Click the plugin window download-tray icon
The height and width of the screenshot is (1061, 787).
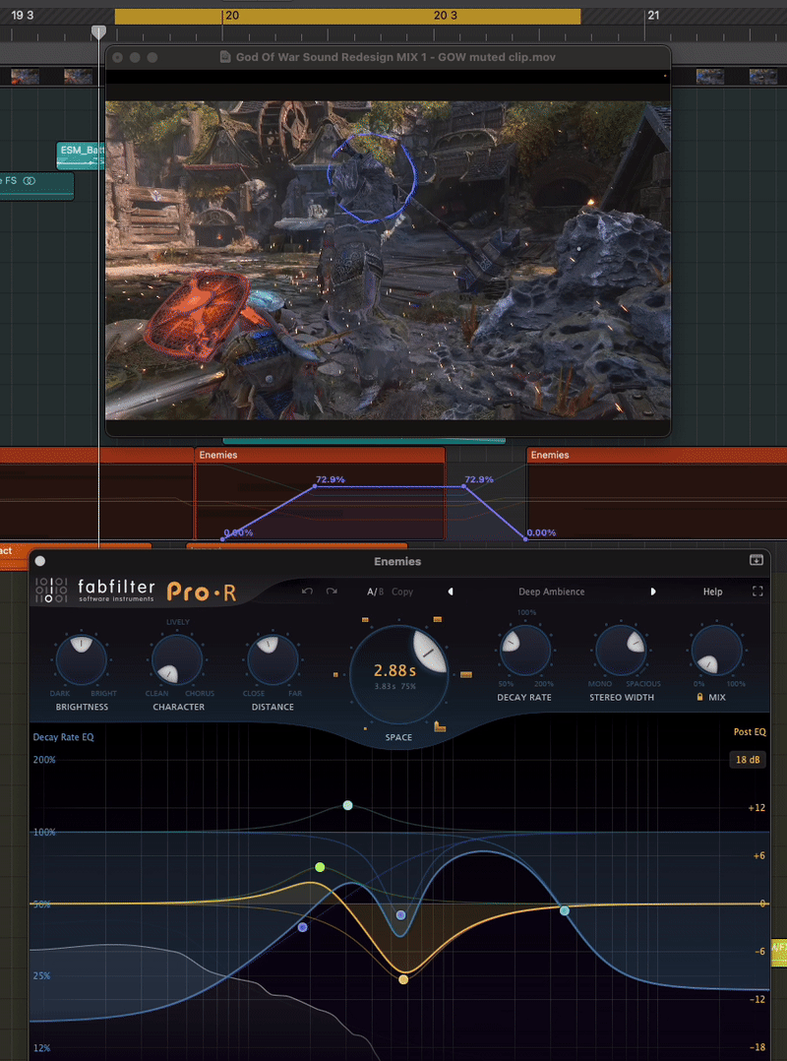coord(757,560)
